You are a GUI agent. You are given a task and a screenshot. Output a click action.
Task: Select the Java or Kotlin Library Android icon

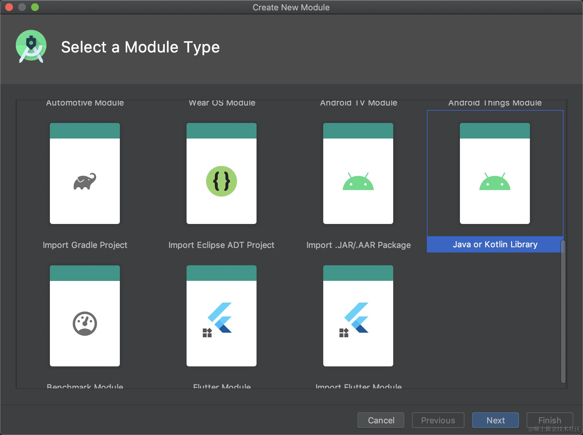click(x=495, y=181)
